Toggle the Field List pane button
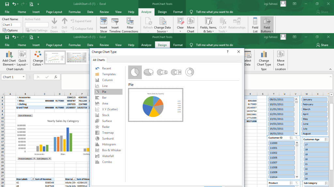This screenshot has height=187, width=334. [255, 22]
